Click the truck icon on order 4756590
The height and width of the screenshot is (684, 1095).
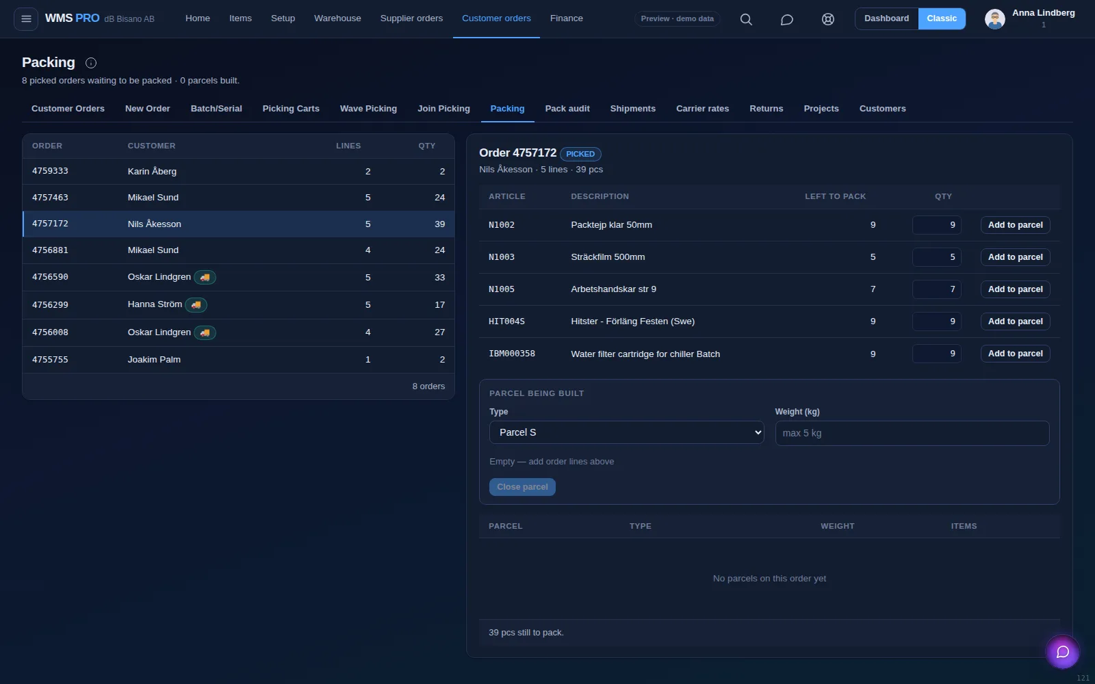pos(205,277)
